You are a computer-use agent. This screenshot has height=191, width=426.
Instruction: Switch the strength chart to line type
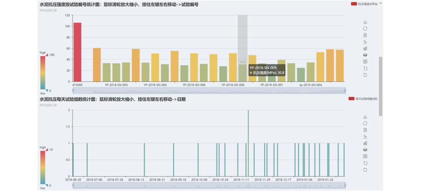coord(365,42)
